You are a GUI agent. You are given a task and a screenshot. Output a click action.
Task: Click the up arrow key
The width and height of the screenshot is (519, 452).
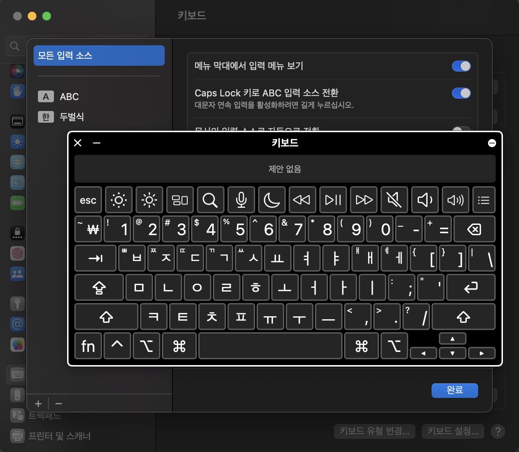[453, 339]
